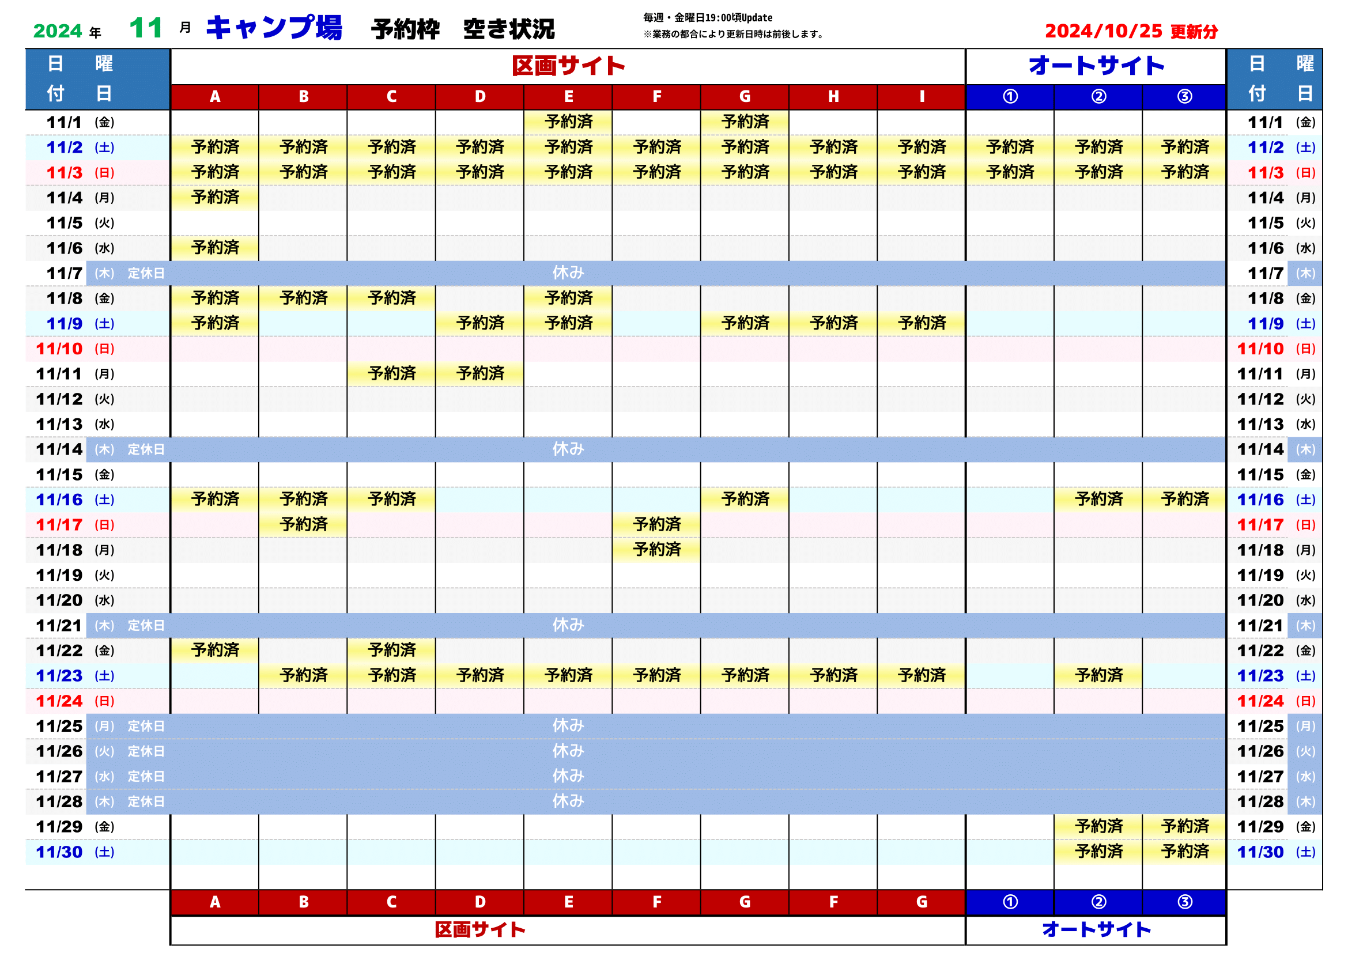Click the 休み text in the 11/21 row

(x=568, y=625)
